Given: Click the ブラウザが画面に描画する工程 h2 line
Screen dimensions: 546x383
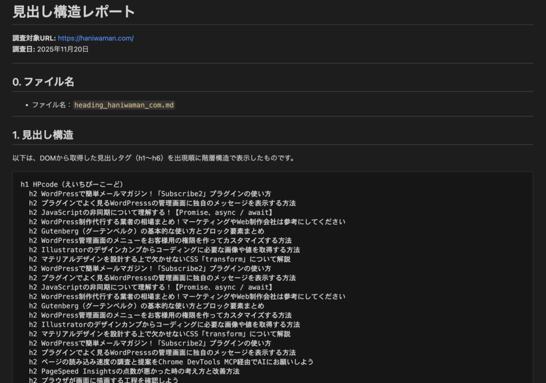Looking at the screenshot, I should (x=103, y=380).
